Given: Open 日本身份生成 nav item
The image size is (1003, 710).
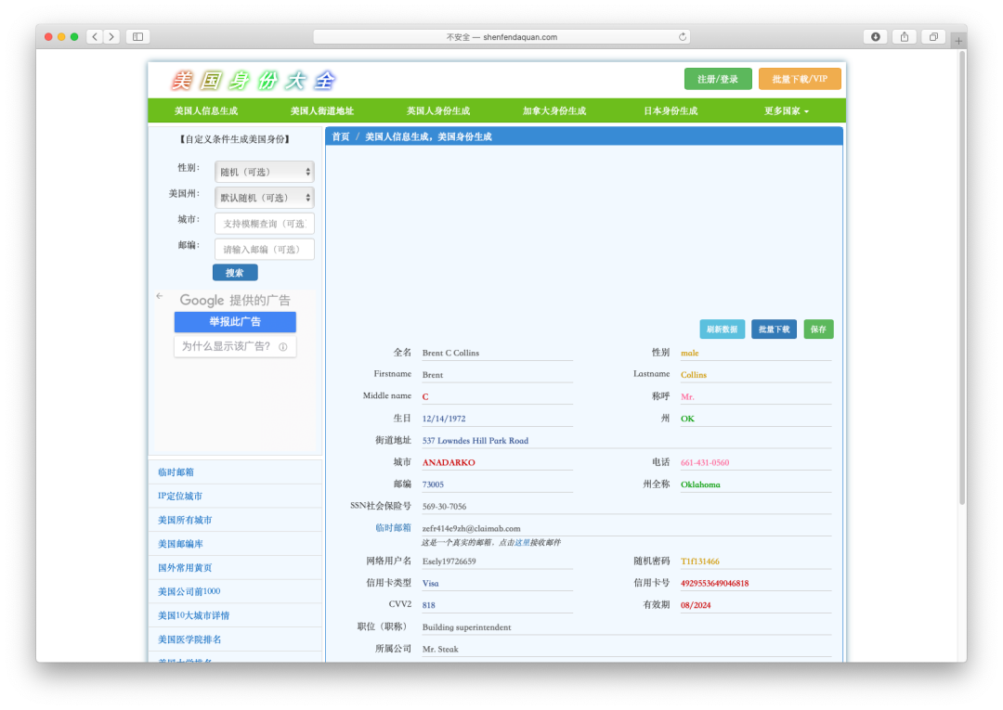Looking at the screenshot, I should pos(671,110).
